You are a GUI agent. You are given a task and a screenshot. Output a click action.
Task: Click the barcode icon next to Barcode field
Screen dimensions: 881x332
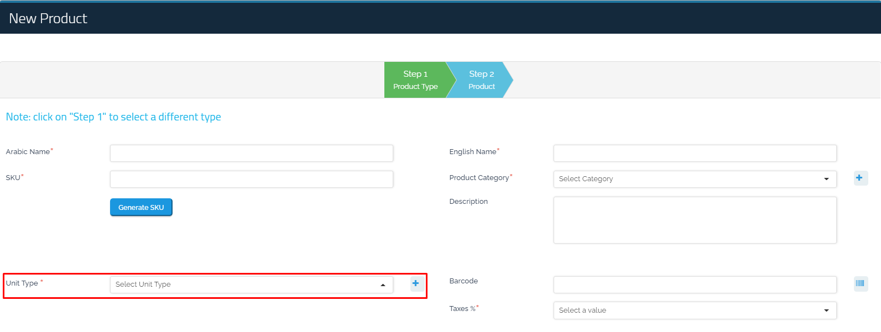[x=860, y=283]
